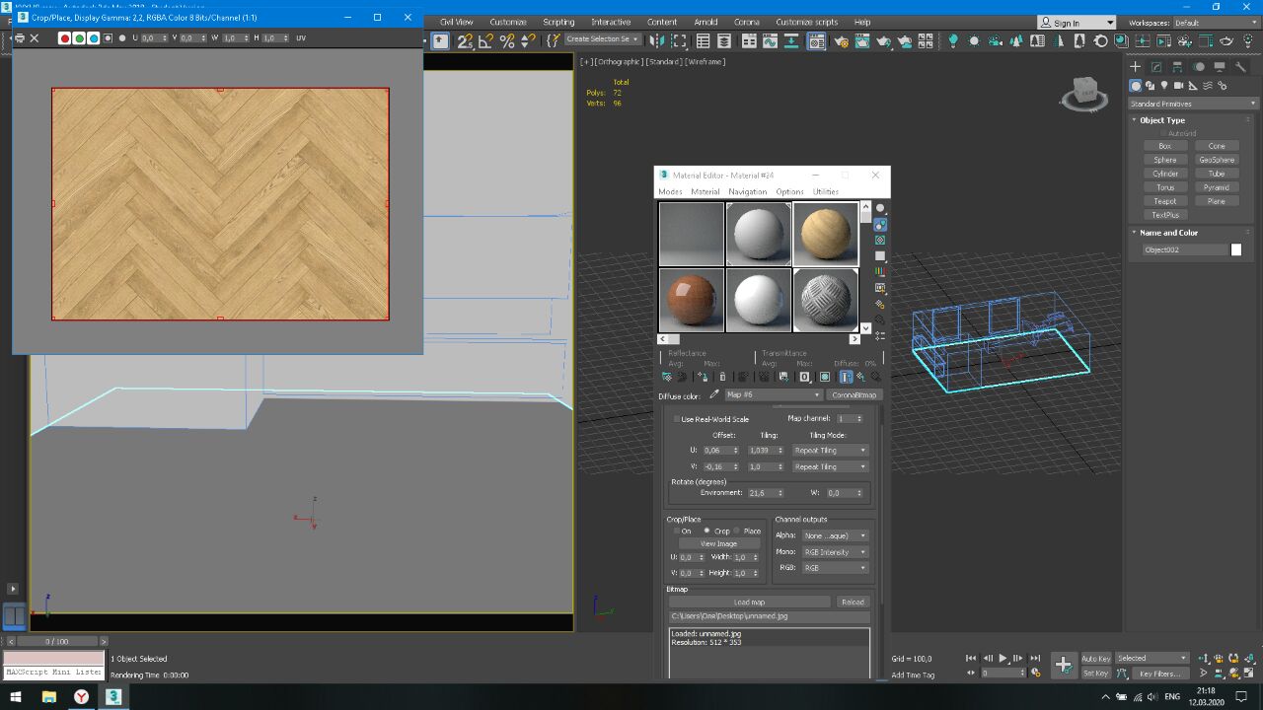The image size is (1263, 710).
Task: Click the object color swatch next to Object002
Action: [x=1236, y=249]
